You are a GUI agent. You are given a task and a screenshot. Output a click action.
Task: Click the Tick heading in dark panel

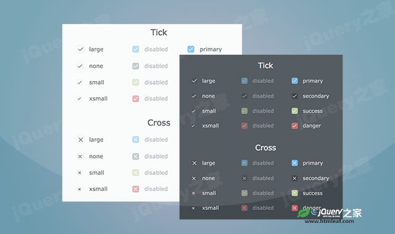click(x=265, y=65)
